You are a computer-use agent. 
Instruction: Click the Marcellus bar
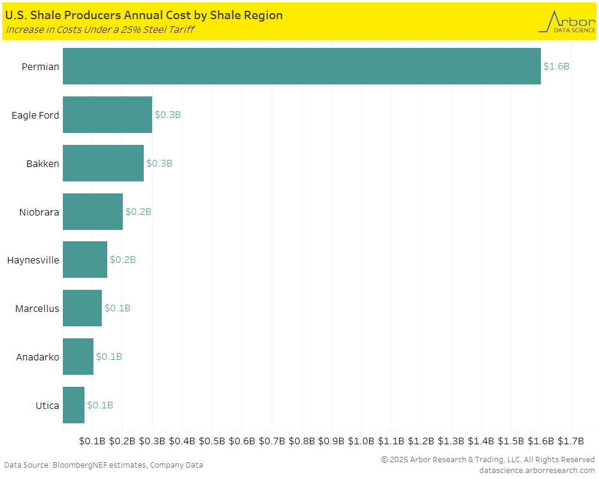[82, 308]
